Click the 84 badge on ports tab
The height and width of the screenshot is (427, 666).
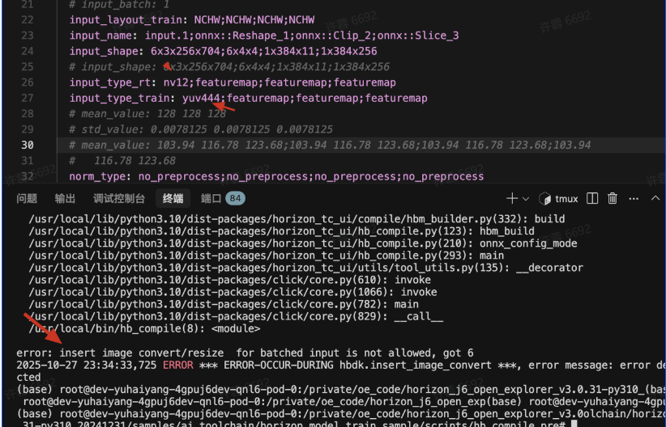236,198
